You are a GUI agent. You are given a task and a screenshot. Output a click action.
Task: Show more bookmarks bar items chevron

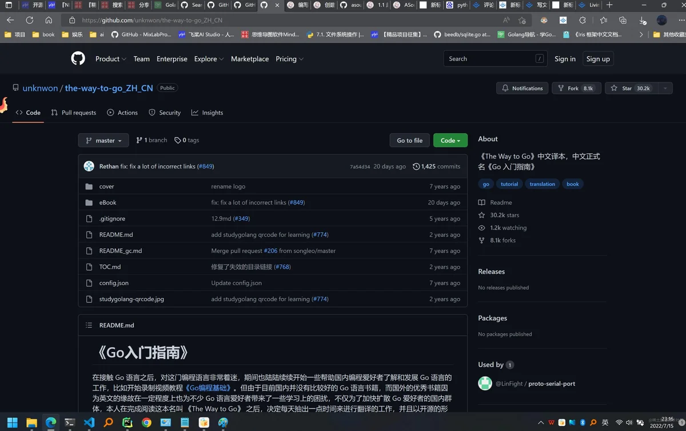[641, 34]
